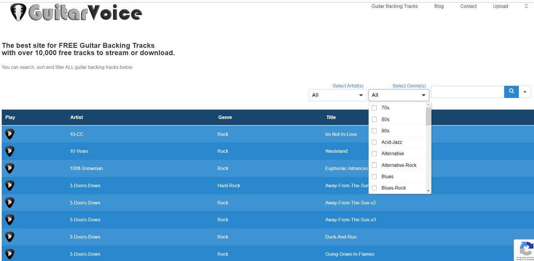Viewport: 534px width, 261px height.
Task: Open Guitar Backing Tracks menu item
Action: point(395,6)
